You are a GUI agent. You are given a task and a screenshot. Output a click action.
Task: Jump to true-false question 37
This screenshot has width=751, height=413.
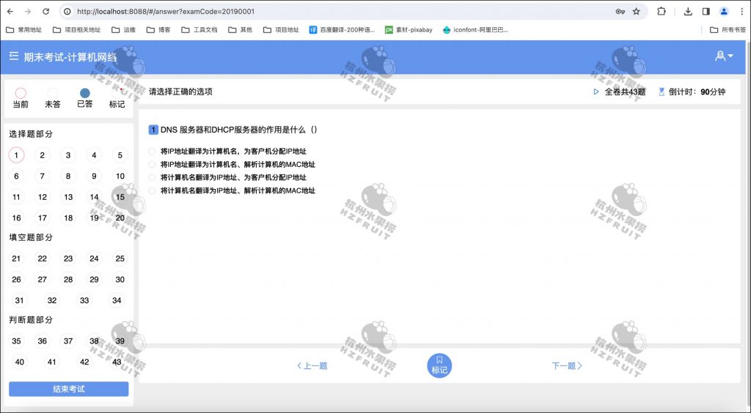tap(68, 341)
